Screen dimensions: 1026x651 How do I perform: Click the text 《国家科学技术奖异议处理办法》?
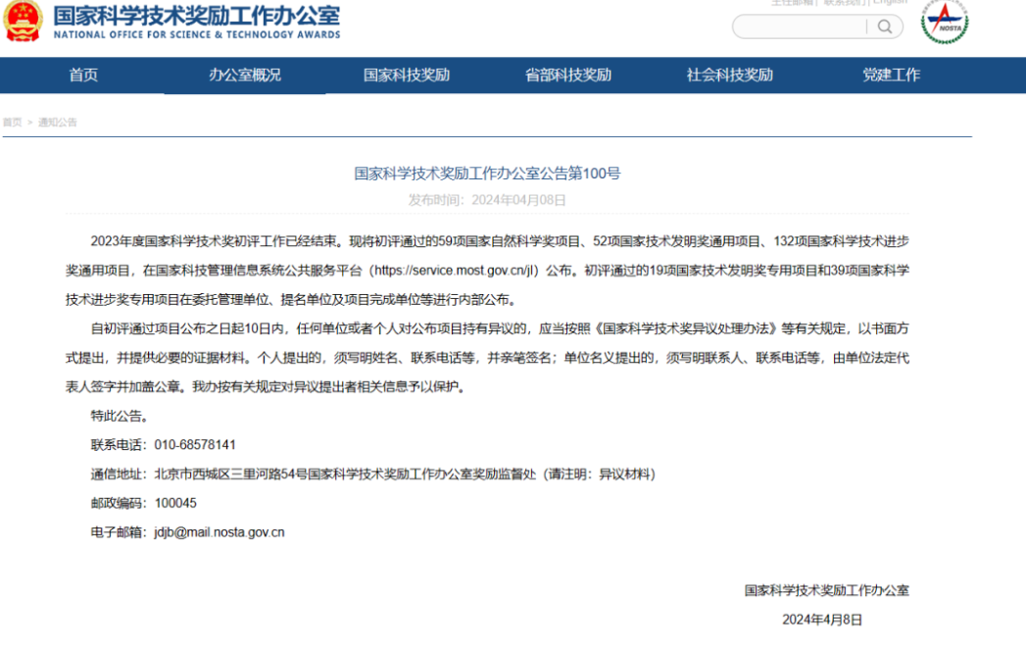coord(685,328)
